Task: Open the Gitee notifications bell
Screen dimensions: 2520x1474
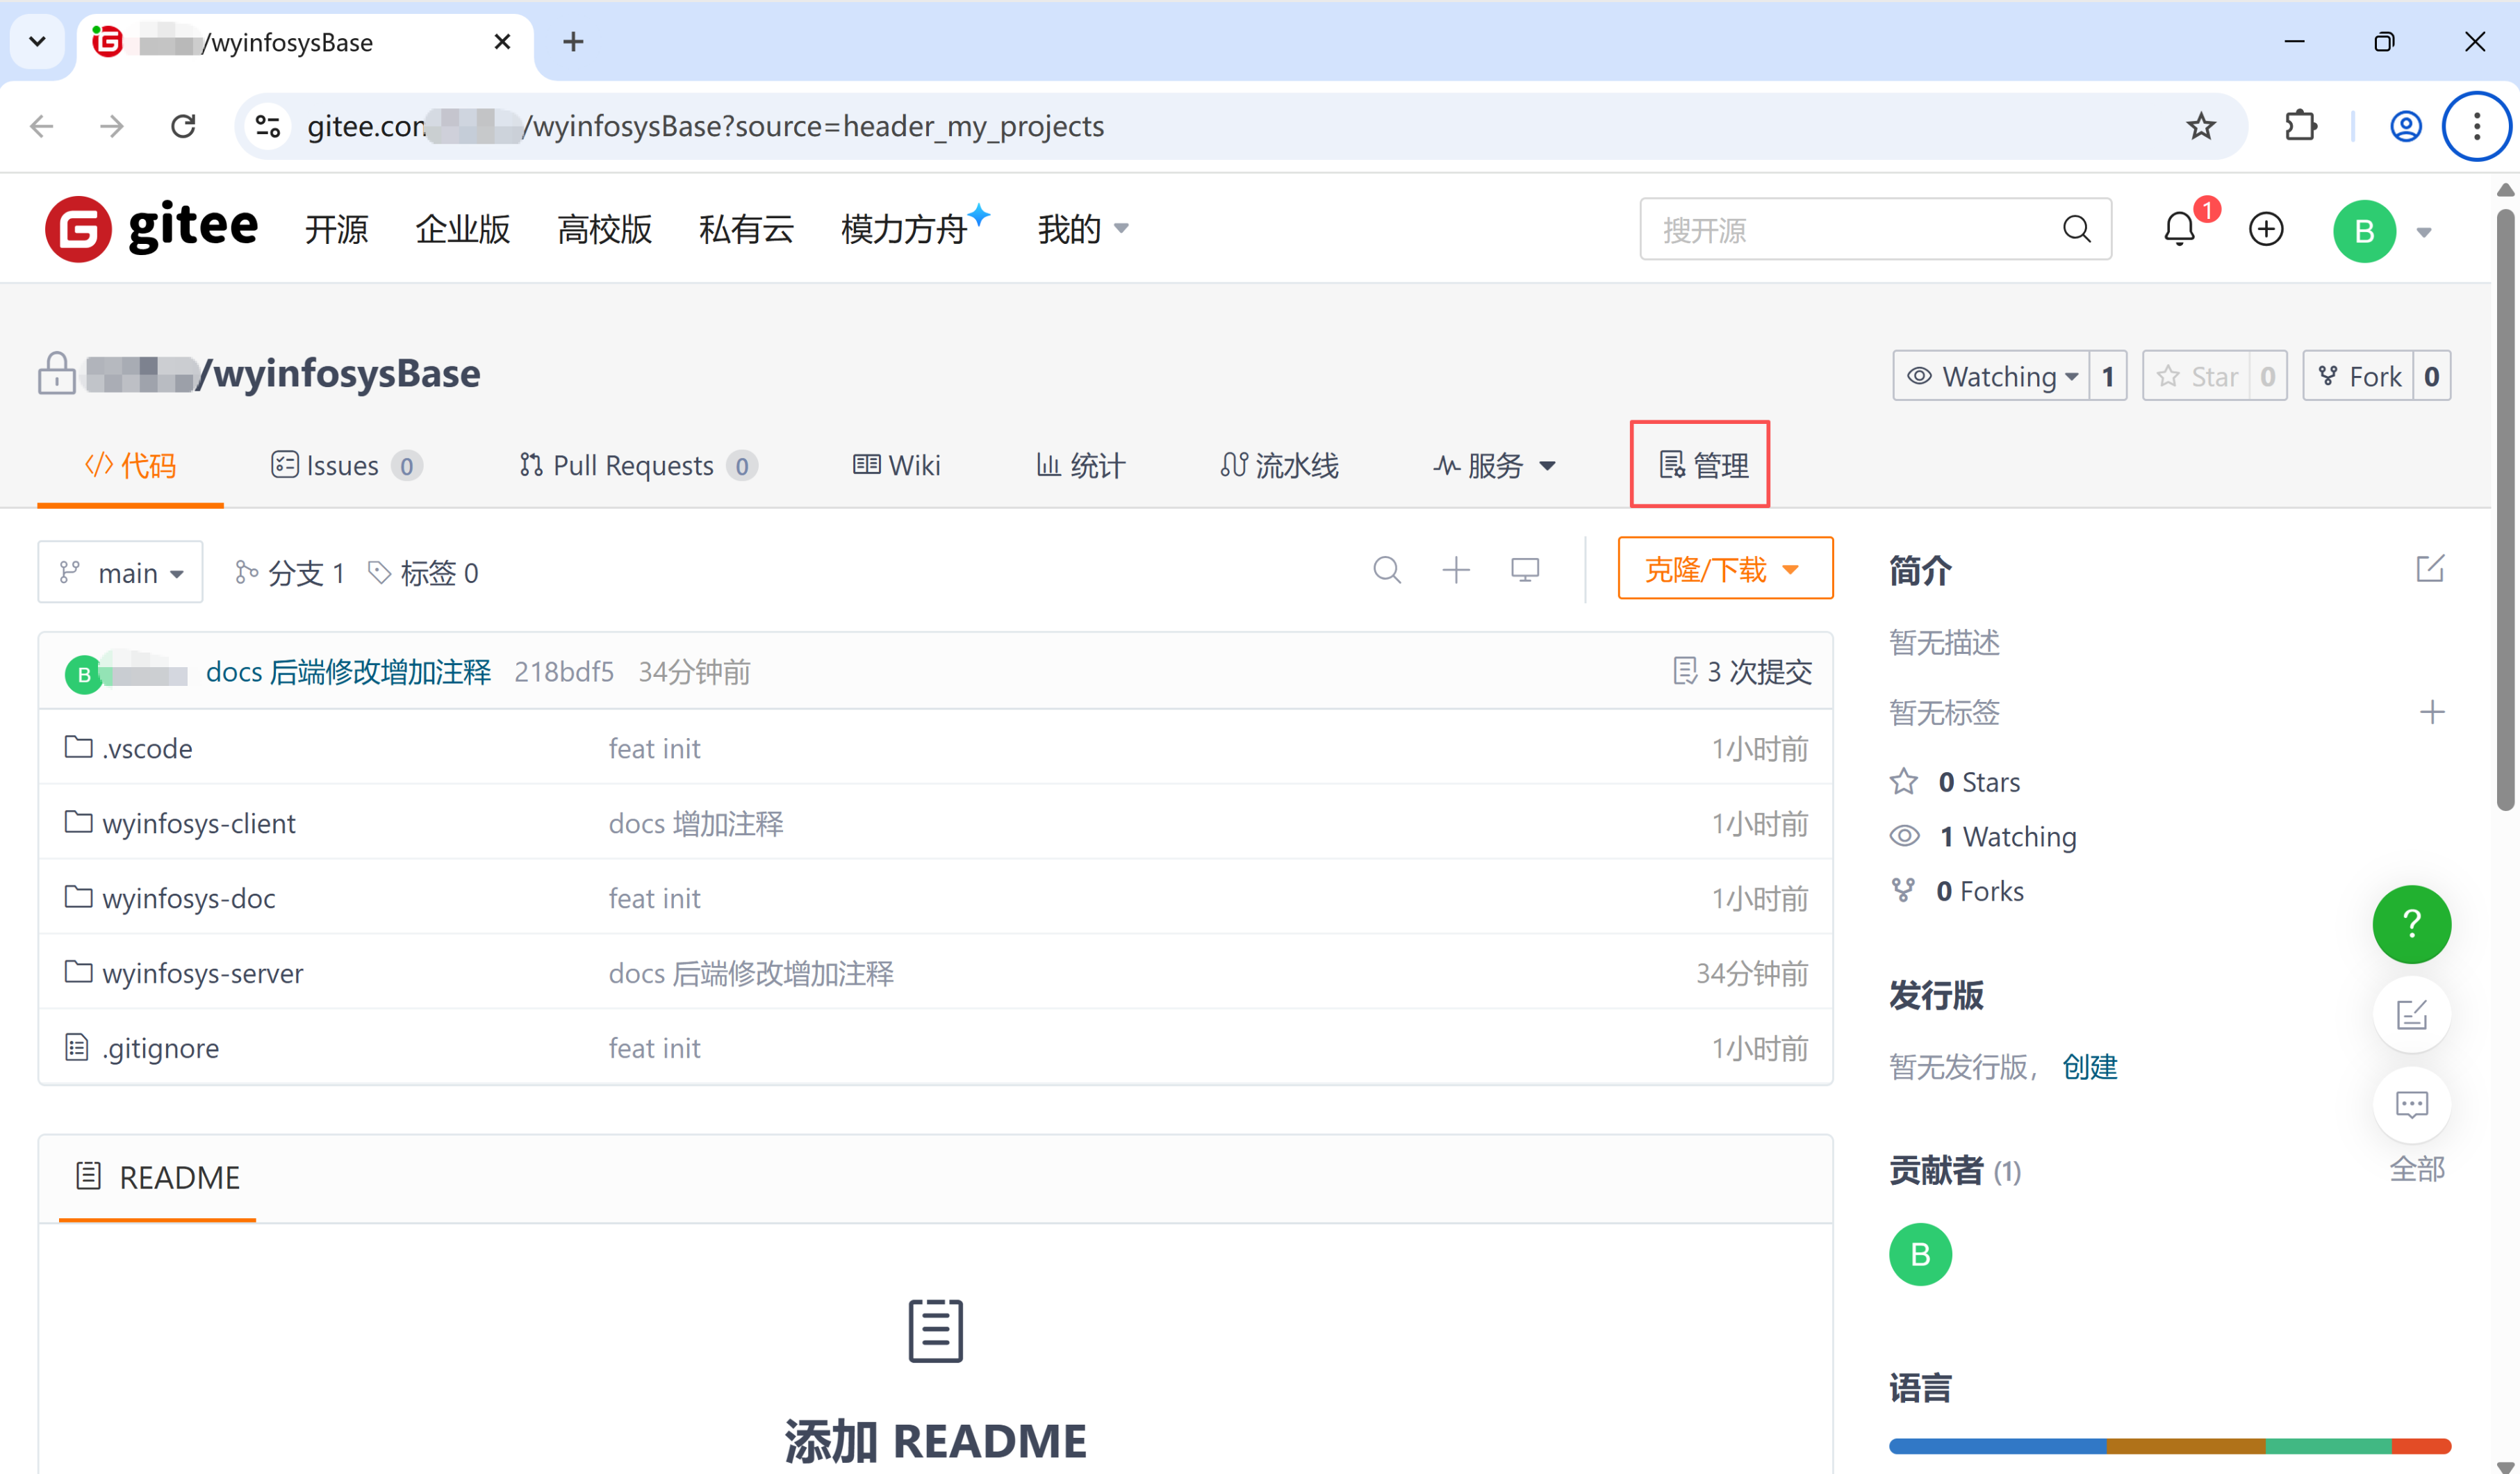Action: pyautogui.click(x=2180, y=229)
